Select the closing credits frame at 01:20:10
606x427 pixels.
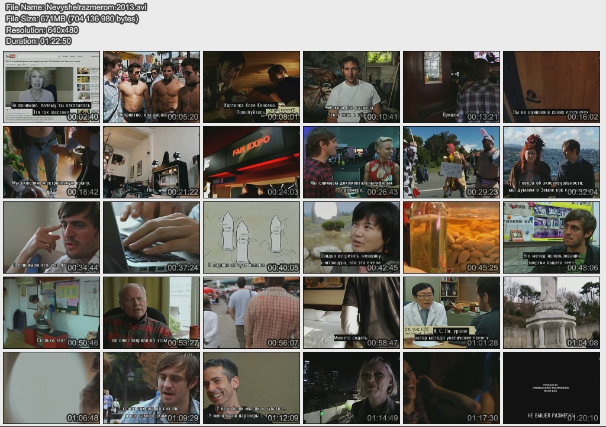(552, 388)
